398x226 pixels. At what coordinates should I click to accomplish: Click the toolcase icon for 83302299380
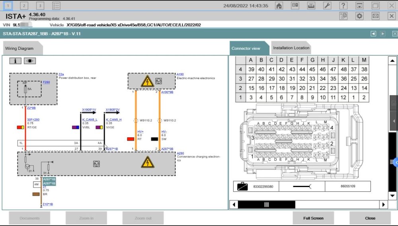[242, 187]
